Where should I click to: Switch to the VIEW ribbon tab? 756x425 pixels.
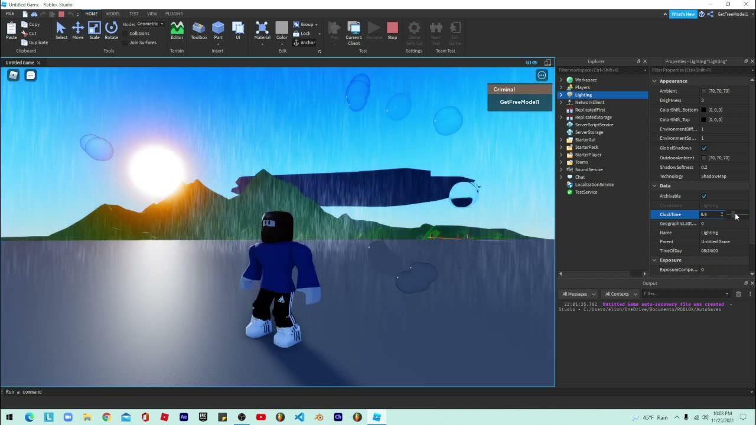tap(152, 14)
